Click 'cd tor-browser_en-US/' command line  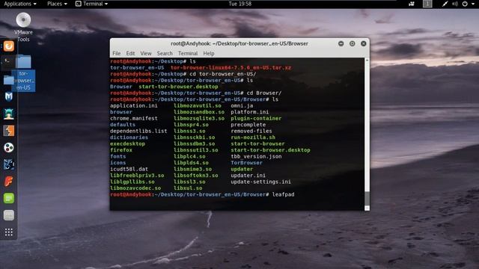223,74
